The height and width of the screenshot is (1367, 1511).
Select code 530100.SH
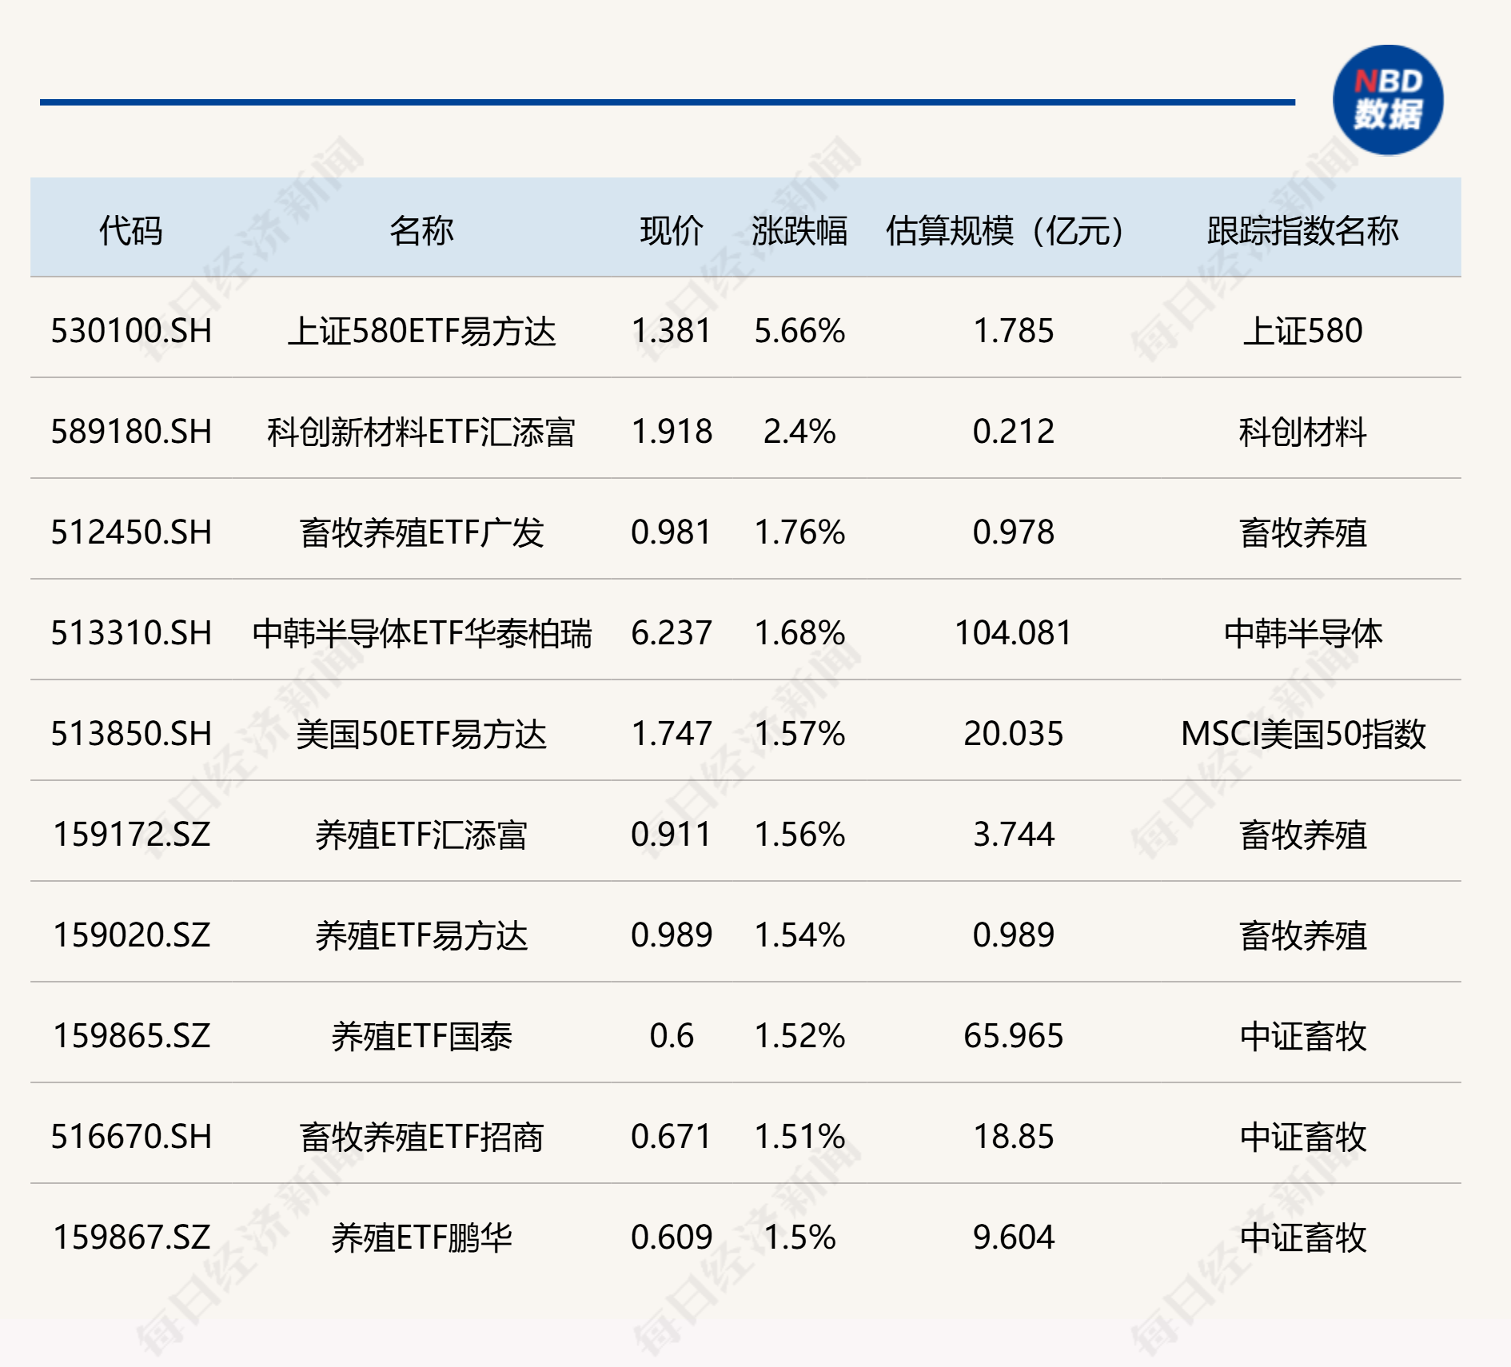click(x=131, y=331)
